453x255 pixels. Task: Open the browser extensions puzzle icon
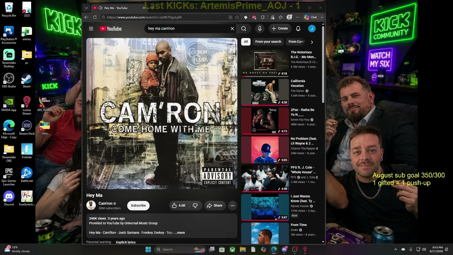[263, 17]
